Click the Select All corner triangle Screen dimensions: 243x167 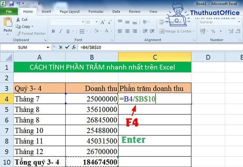pyautogui.click(x=7, y=57)
